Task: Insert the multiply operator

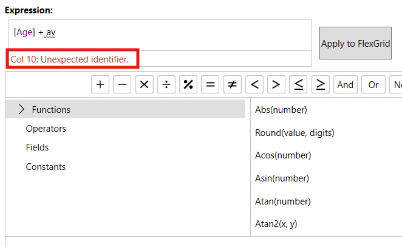Action: [x=145, y=85]
